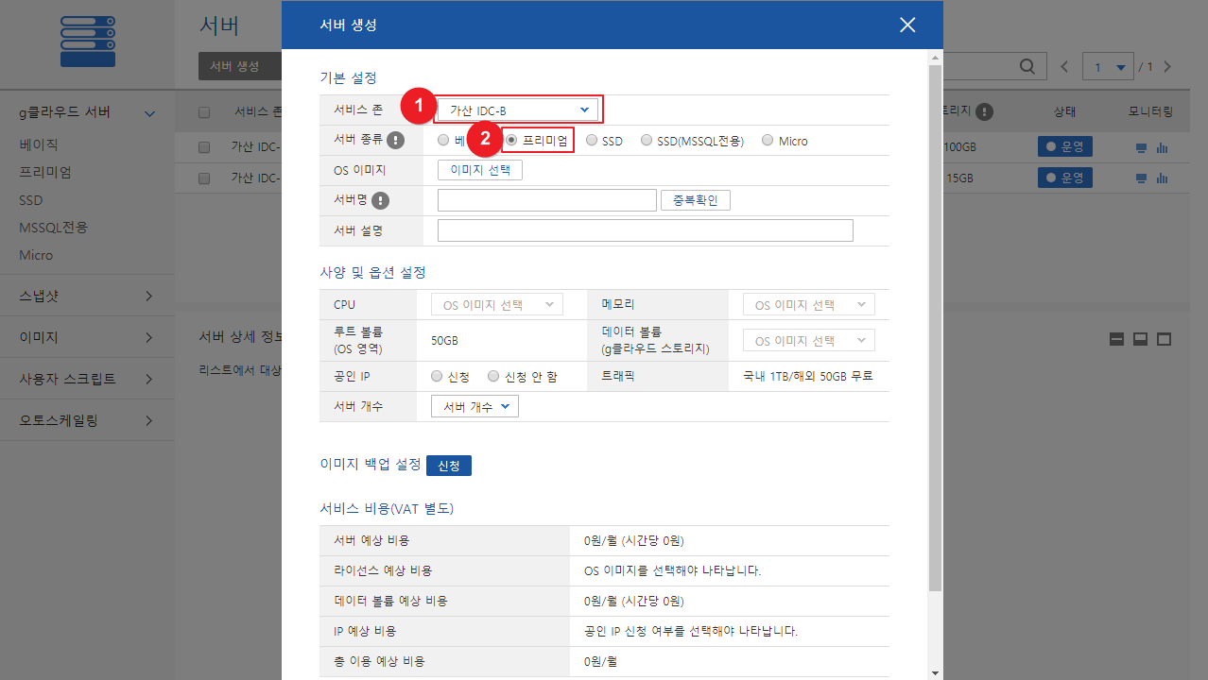Open the 데이터 볼륨 dropdown

point(809,340)
